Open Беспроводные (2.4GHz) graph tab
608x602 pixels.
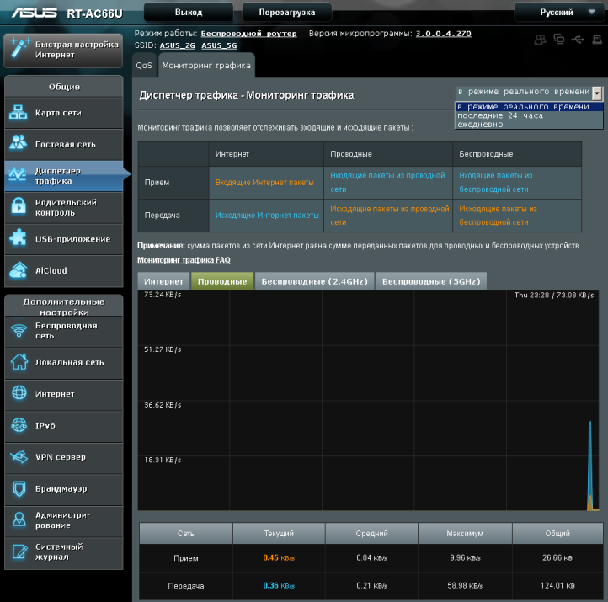click(314, 281)
